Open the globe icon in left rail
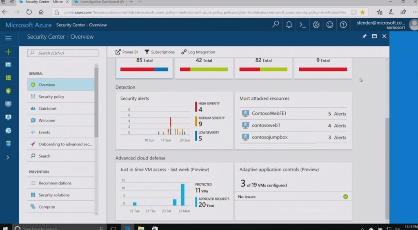Viewport: 418px width, 230px height. 8,131
